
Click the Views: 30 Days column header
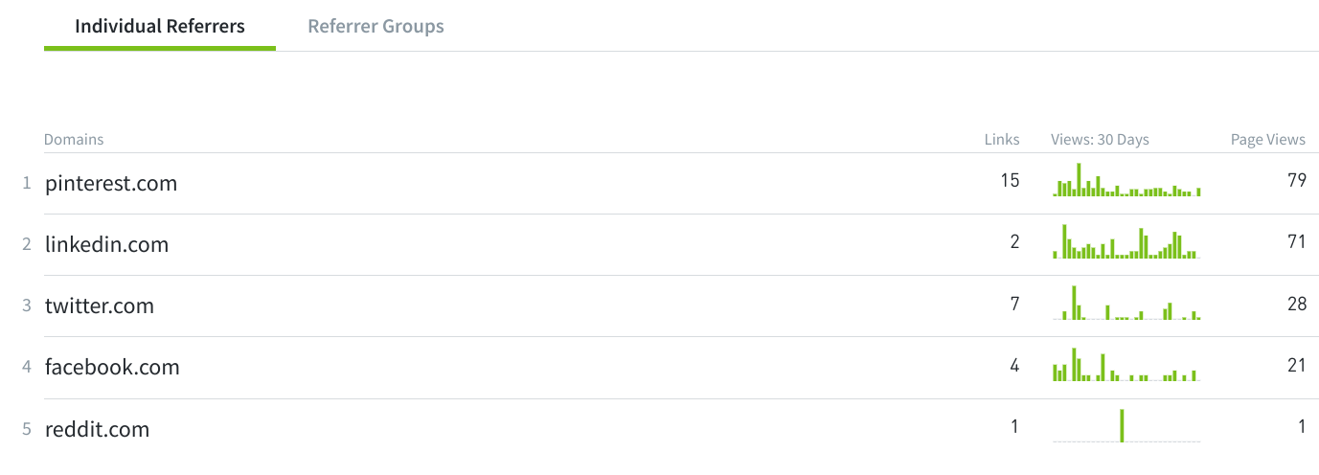tap(1100, 140)
